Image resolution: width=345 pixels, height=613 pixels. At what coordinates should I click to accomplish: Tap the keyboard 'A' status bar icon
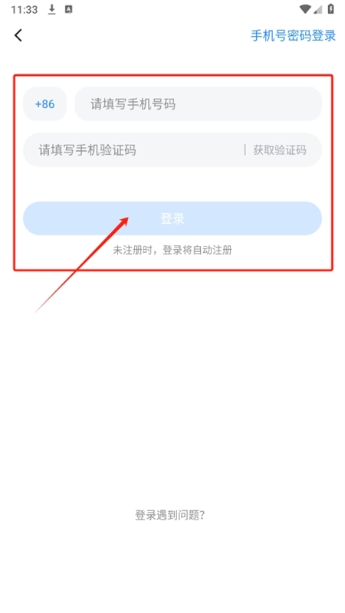68,9
